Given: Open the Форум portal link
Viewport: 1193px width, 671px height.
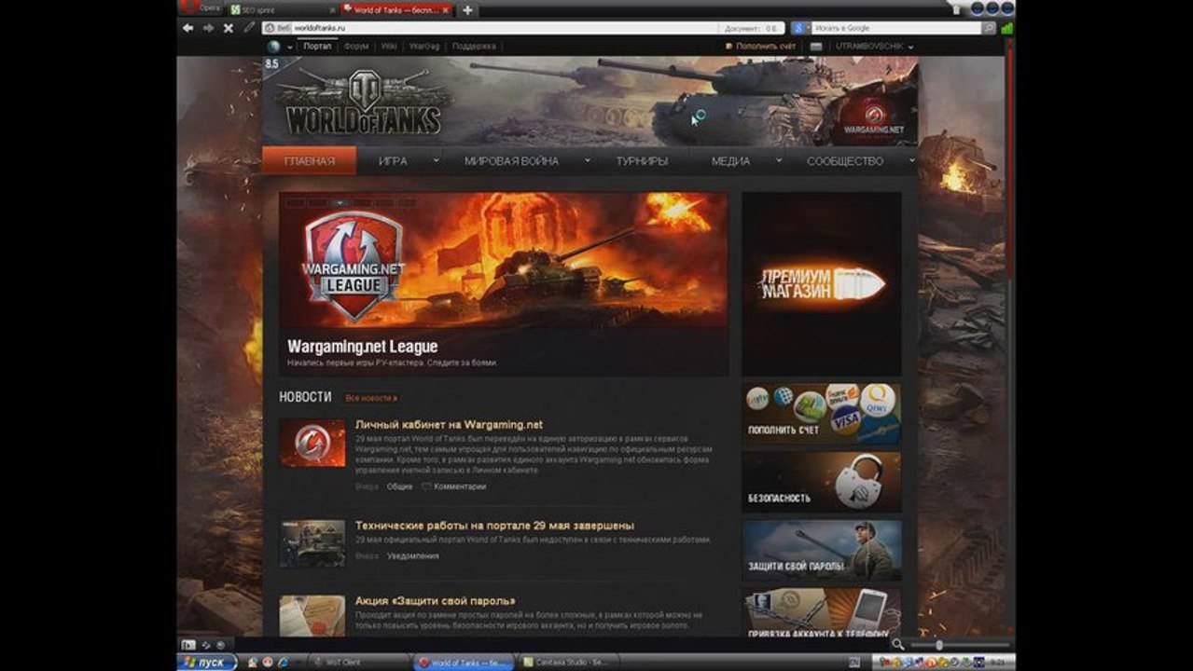Looking at the screenshot, I should tap(355, 46).
